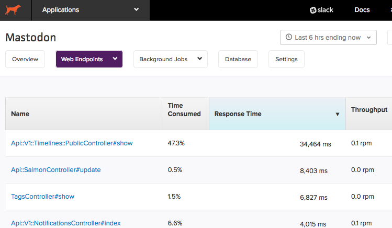
Task: Click the Response Time sort arrow
Action: tap(337, 114)
